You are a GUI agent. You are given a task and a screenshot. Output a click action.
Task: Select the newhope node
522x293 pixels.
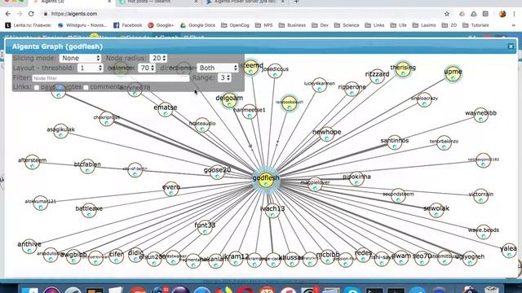pos(326,134)
